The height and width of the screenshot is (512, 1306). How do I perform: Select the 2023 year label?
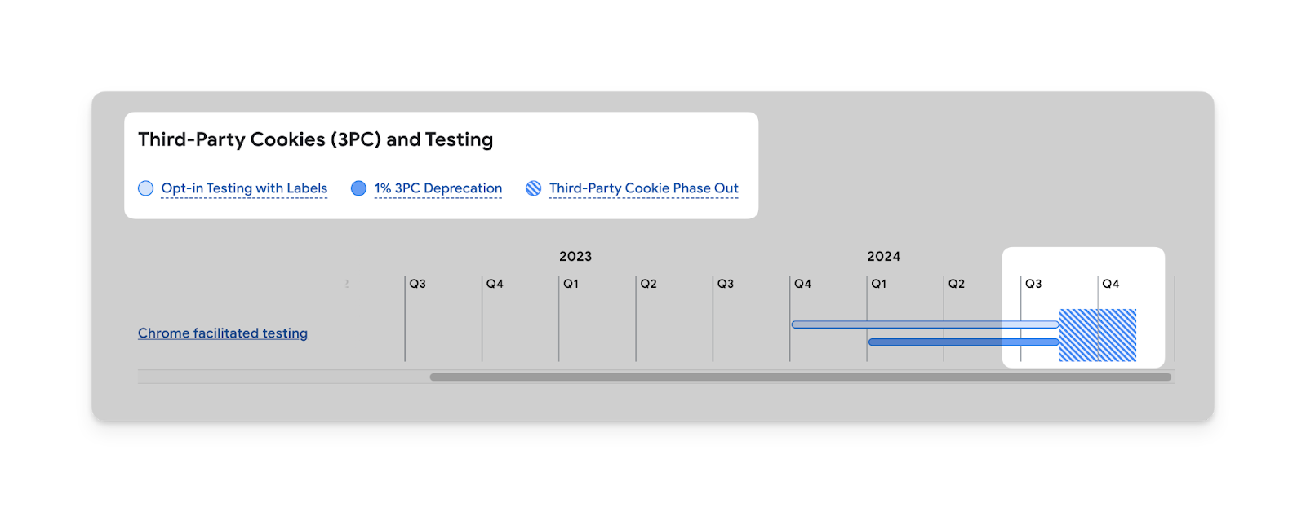click(x=575, y=256)
